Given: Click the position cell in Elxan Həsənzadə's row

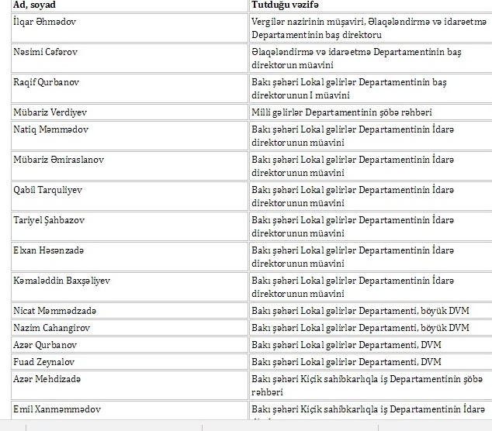Looking at the screenshot, I should pyautogui.click(x=371, y=257).
